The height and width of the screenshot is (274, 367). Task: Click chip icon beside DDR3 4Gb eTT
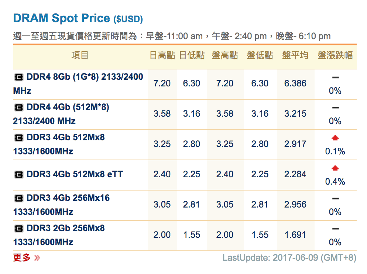18,174
